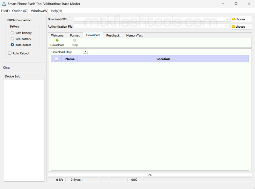255x189 pixels.
Task: Click the folder icon next to Authentication File
Action: (x=233, y=26)
